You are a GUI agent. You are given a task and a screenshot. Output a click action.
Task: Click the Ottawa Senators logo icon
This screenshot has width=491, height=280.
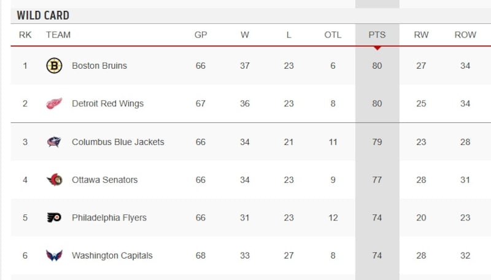click(x=54, y=180)
